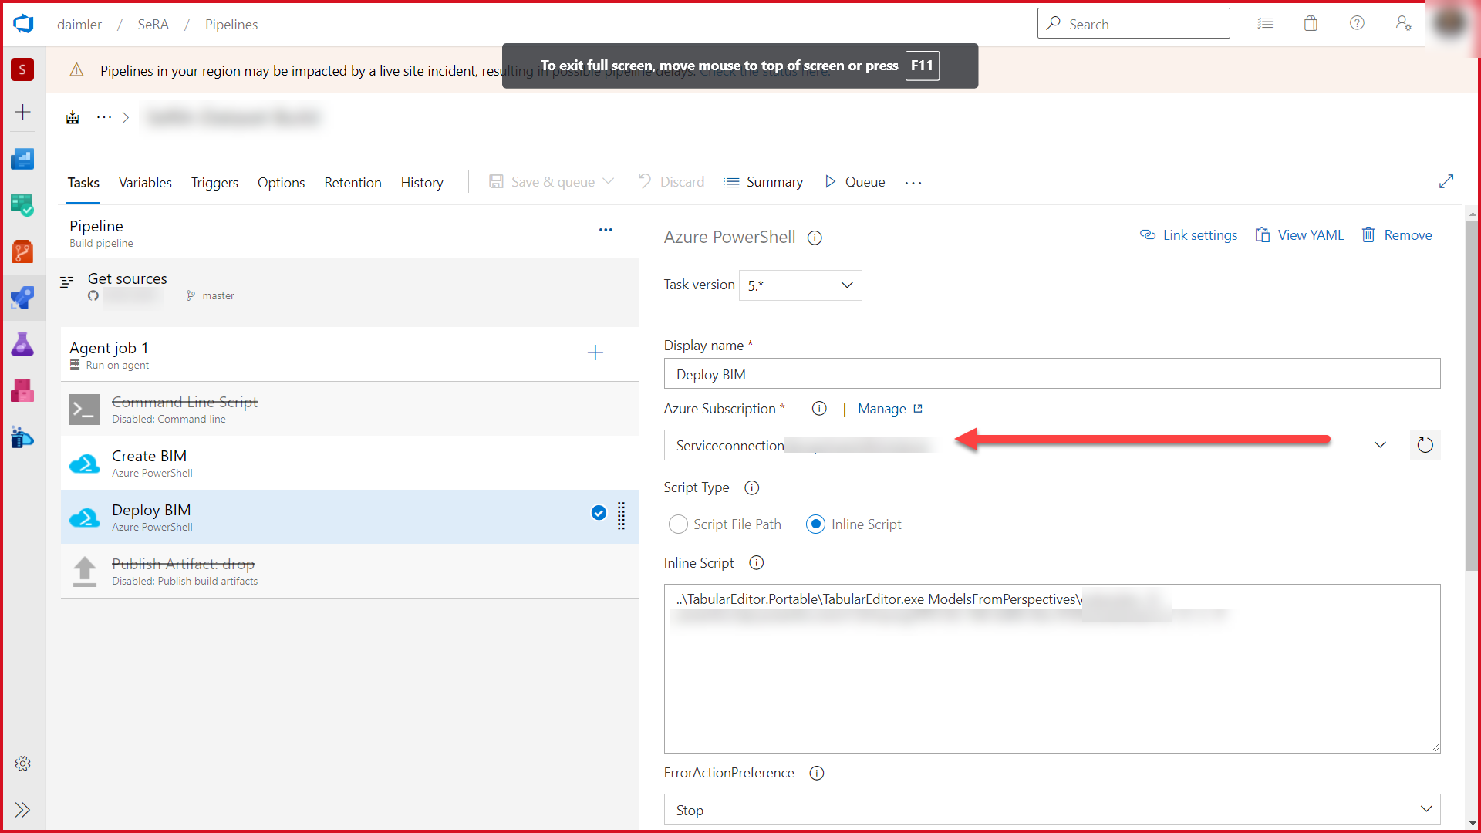The height and width of the screenshot is (833, 1481).
Task: Open the Pipelines rocket icon in sidebar
Action: pos(22,298)
